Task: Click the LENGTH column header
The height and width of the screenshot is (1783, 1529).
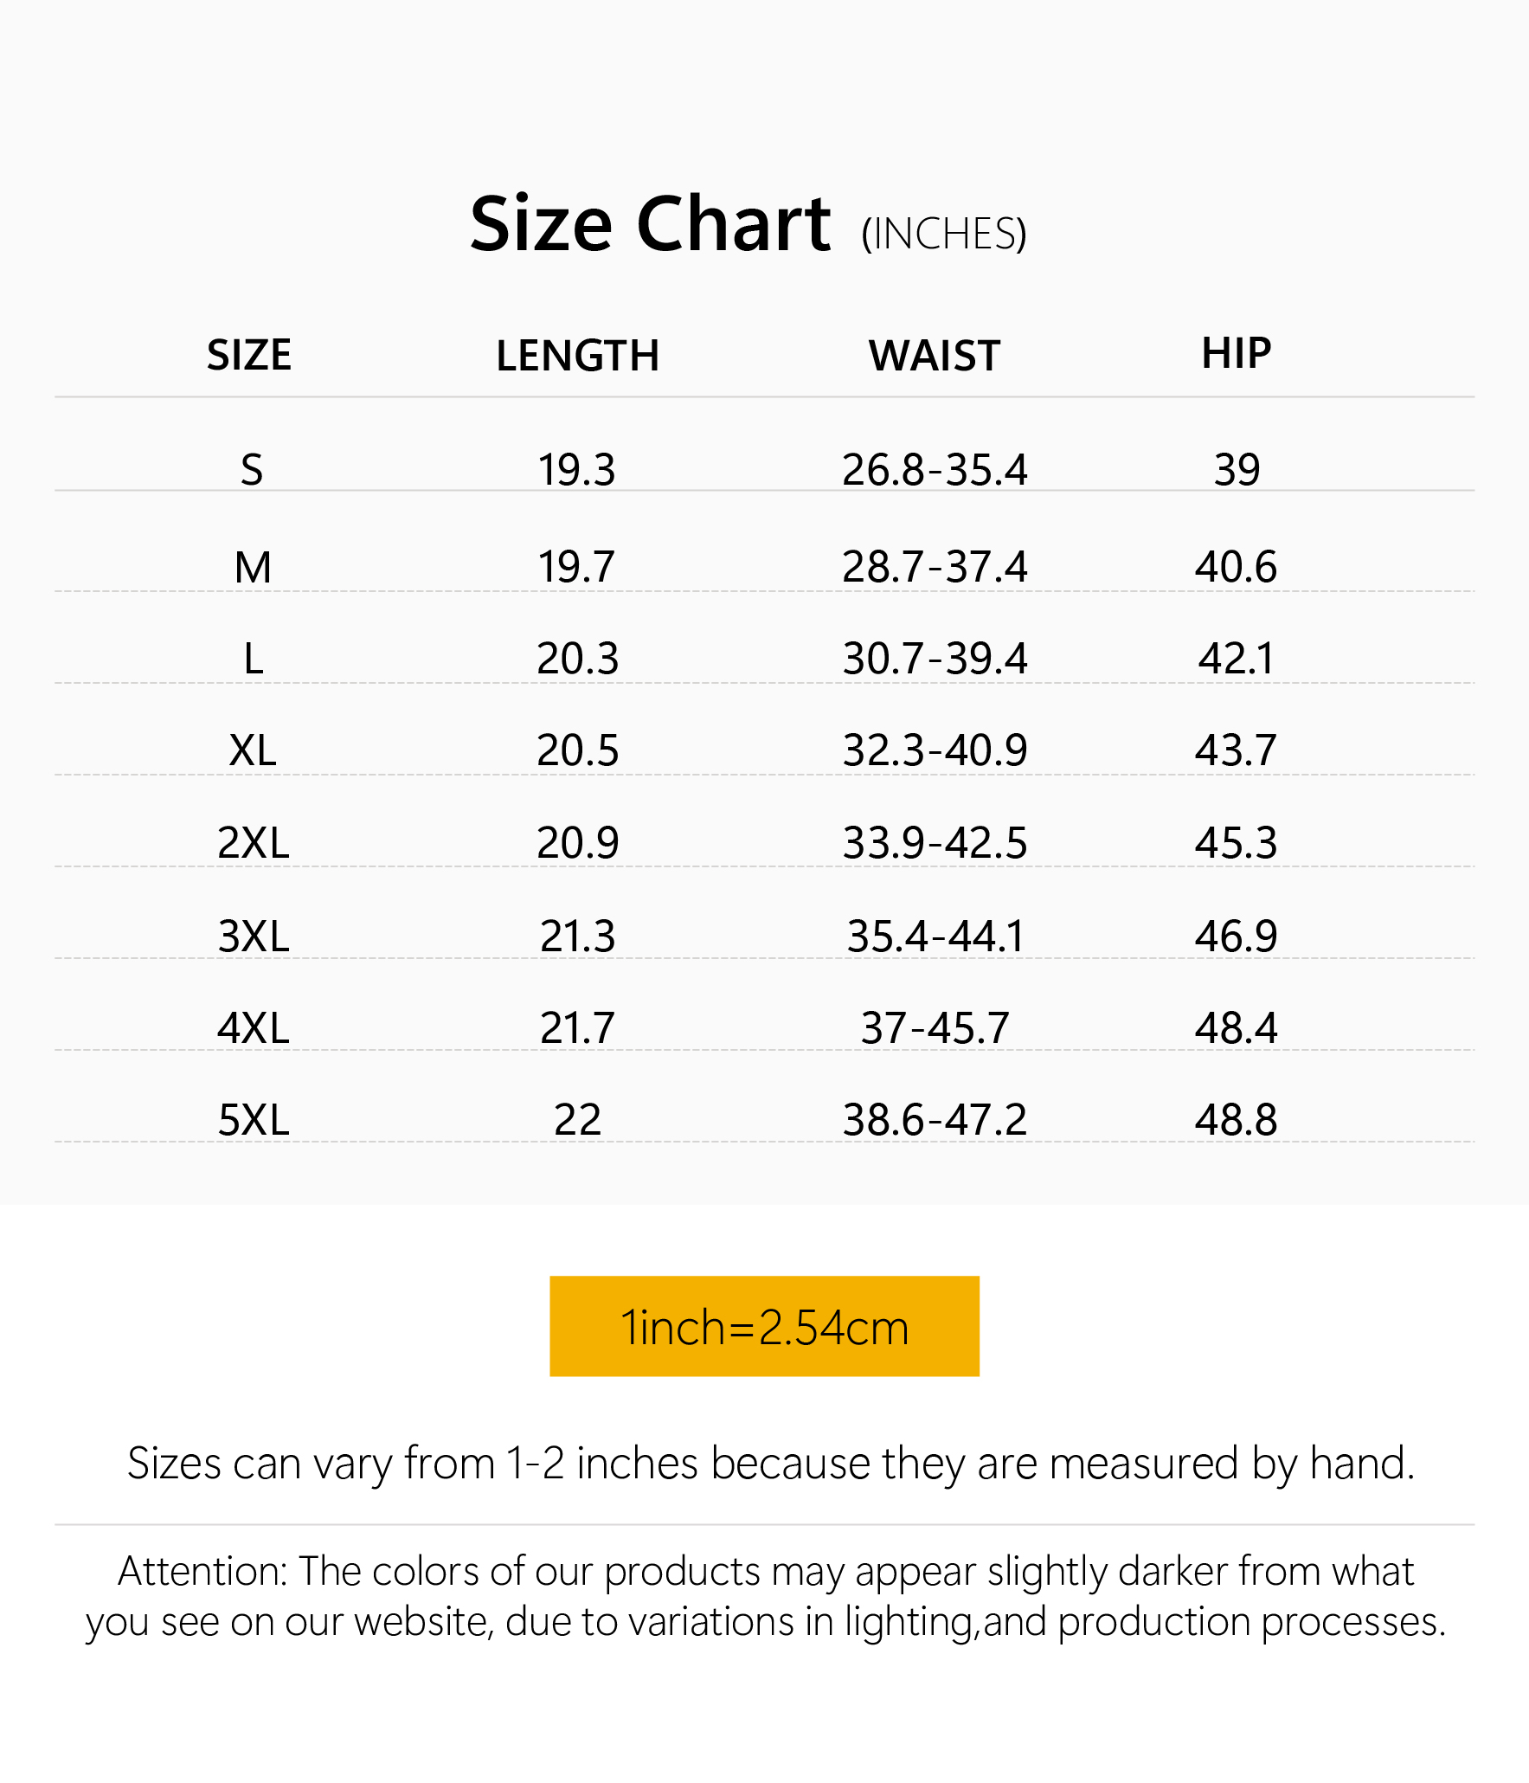Action: 577,356
